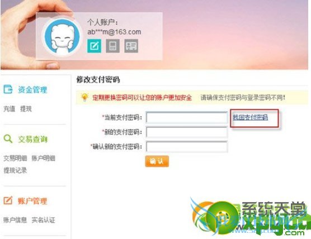Click the magnifier icon beside 交易查询
This screenshot has width=311, height=239.
pos(8,139)
